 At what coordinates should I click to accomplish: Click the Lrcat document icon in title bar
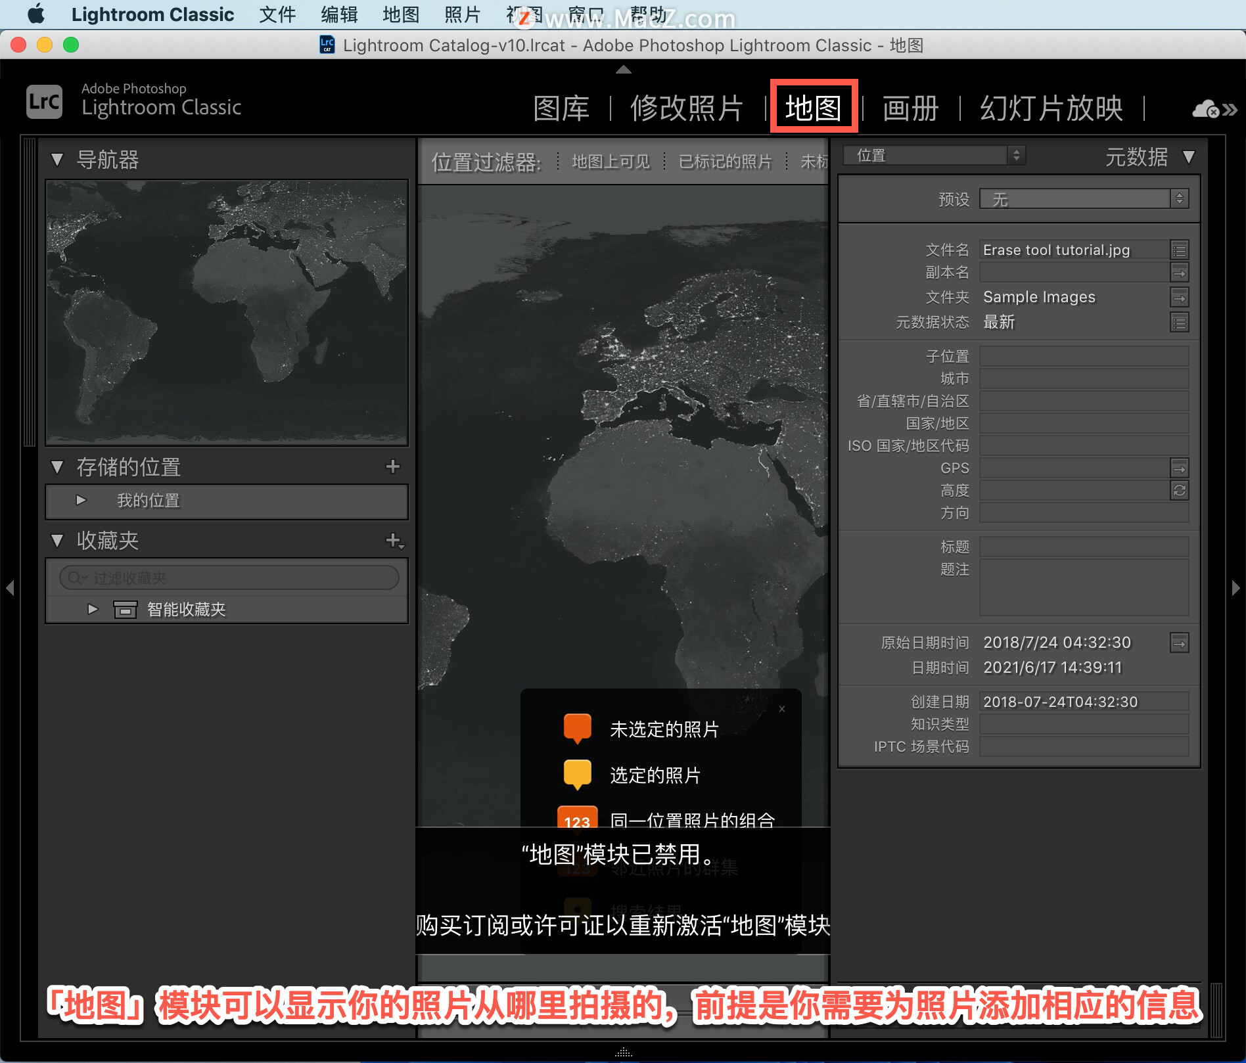pos(327,45)
